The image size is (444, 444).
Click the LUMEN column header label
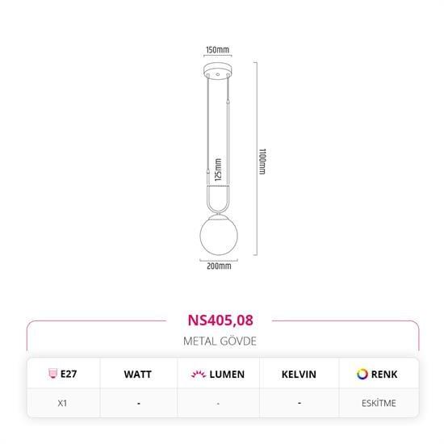click(227, 375)
